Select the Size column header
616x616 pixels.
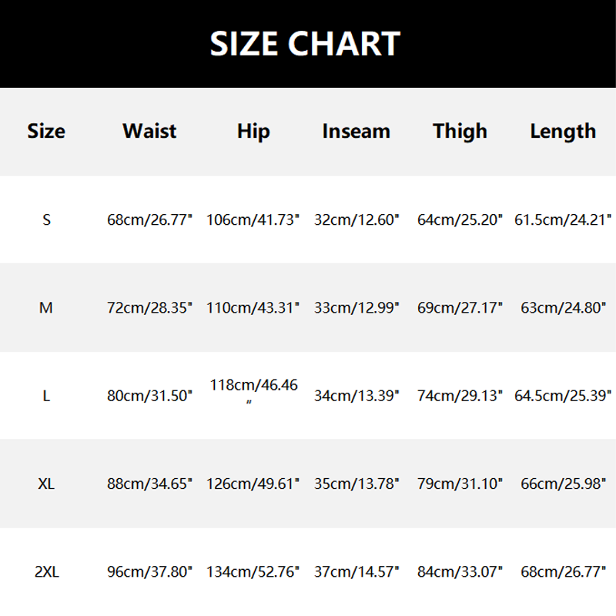pos(46,131)
